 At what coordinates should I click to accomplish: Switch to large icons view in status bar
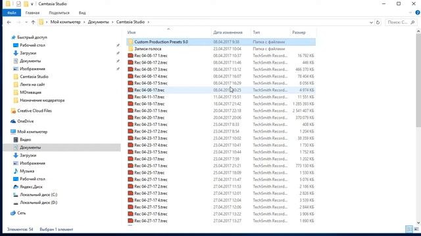tap(416, 229)
